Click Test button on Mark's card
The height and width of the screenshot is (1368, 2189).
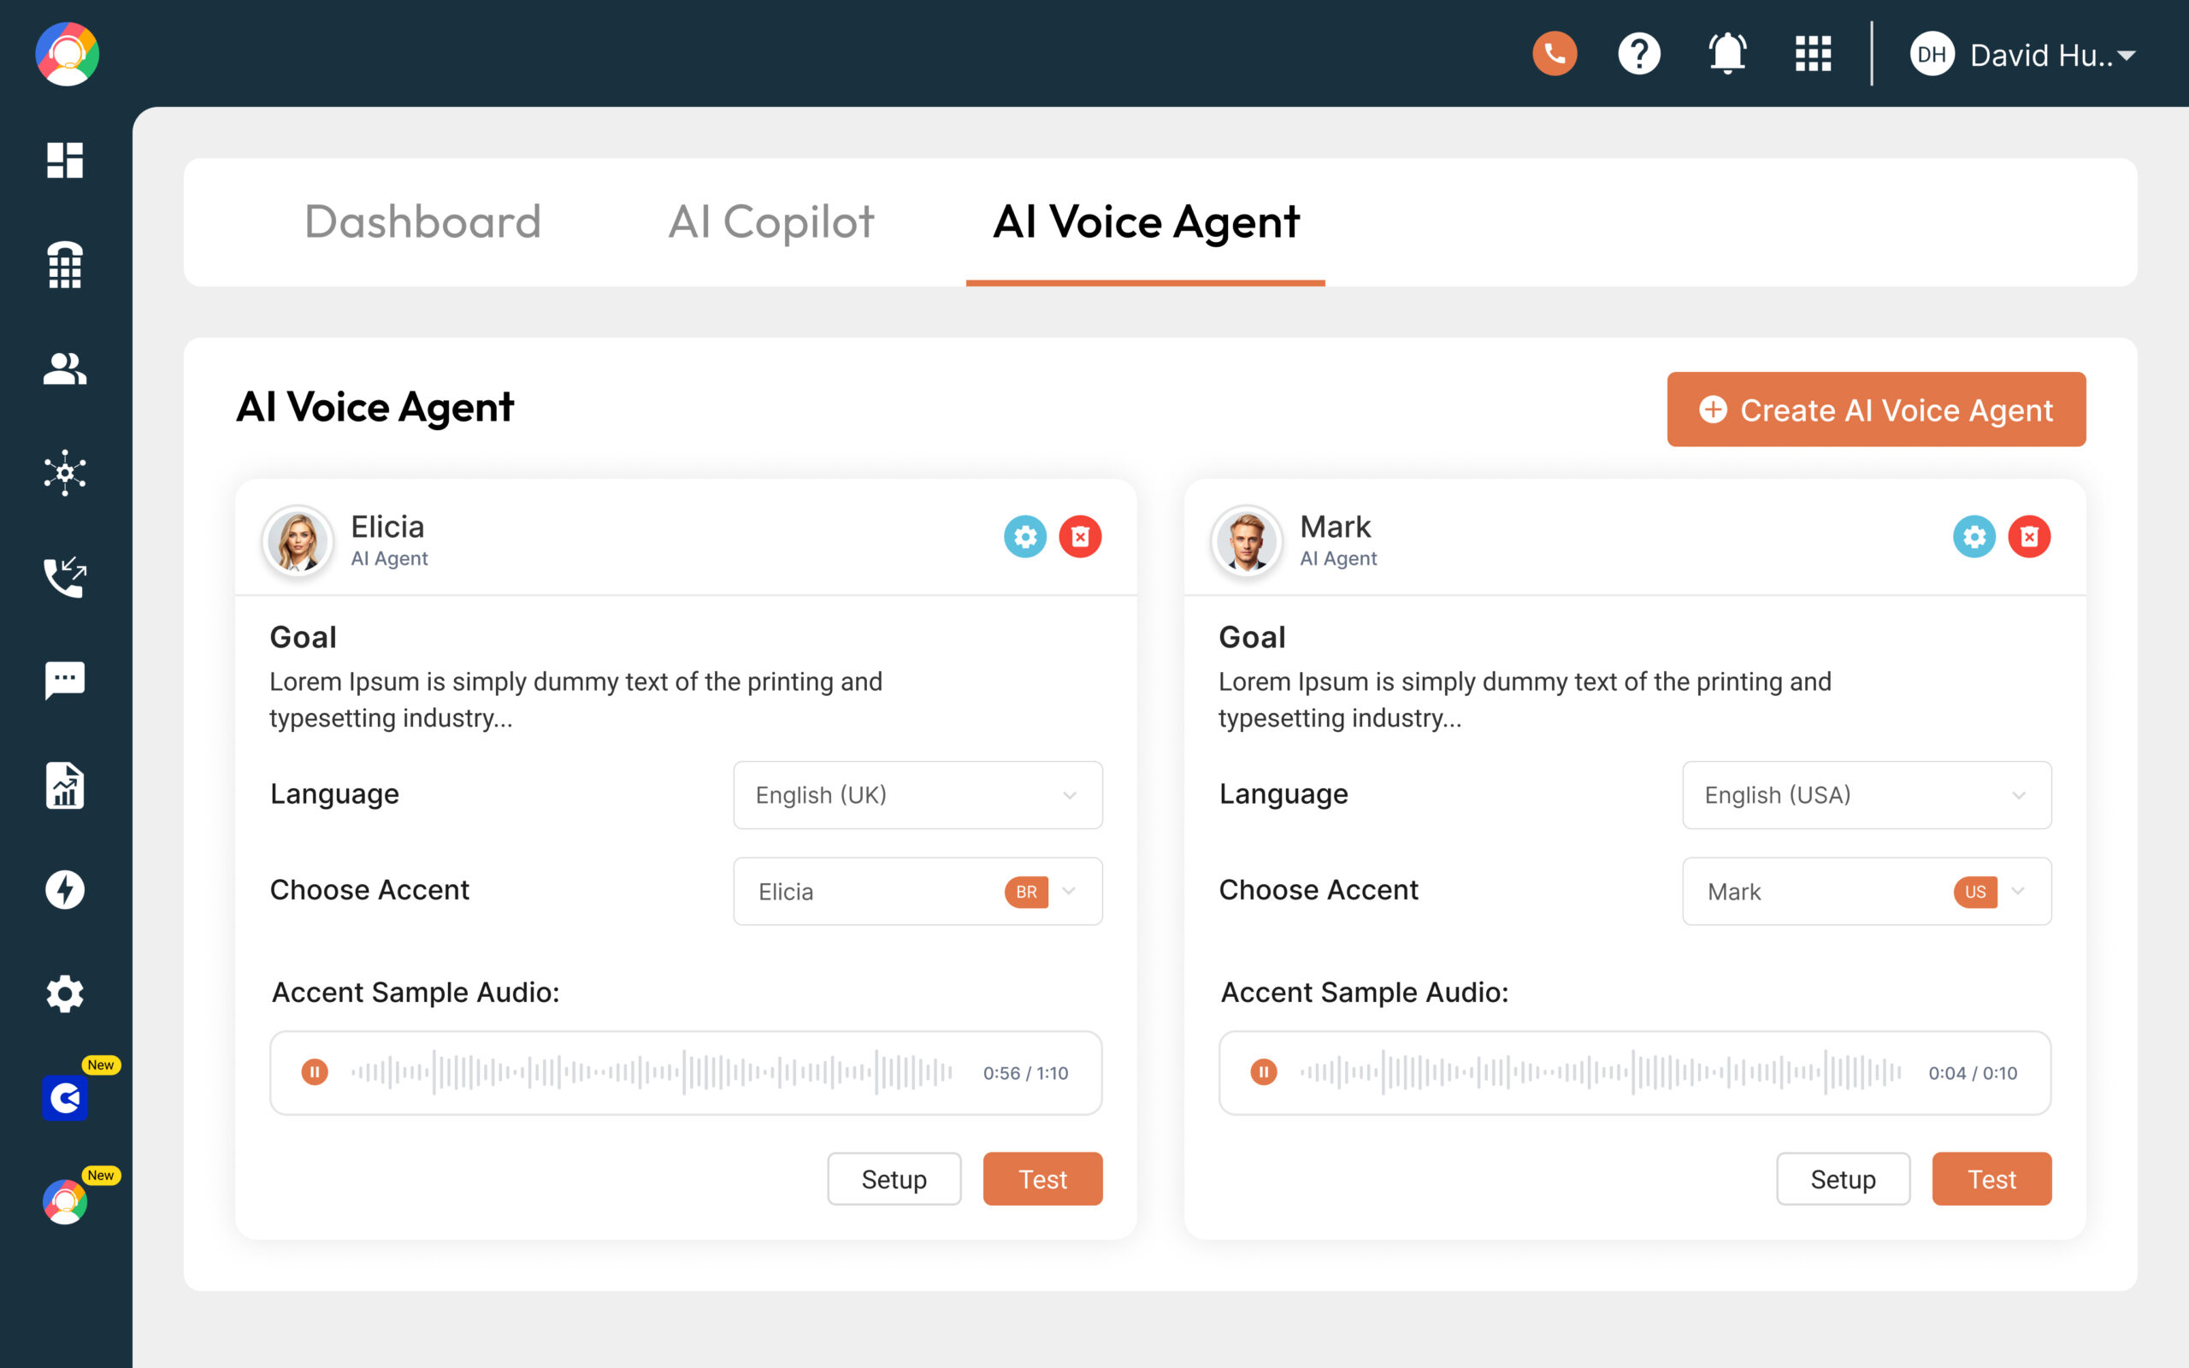[1991, 1179]
